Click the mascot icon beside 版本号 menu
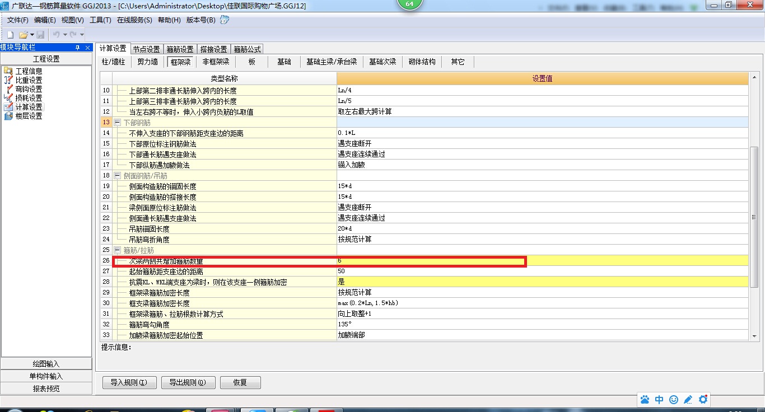The height and width of the screenshot is (412, 765). click(x=224, y=20)
